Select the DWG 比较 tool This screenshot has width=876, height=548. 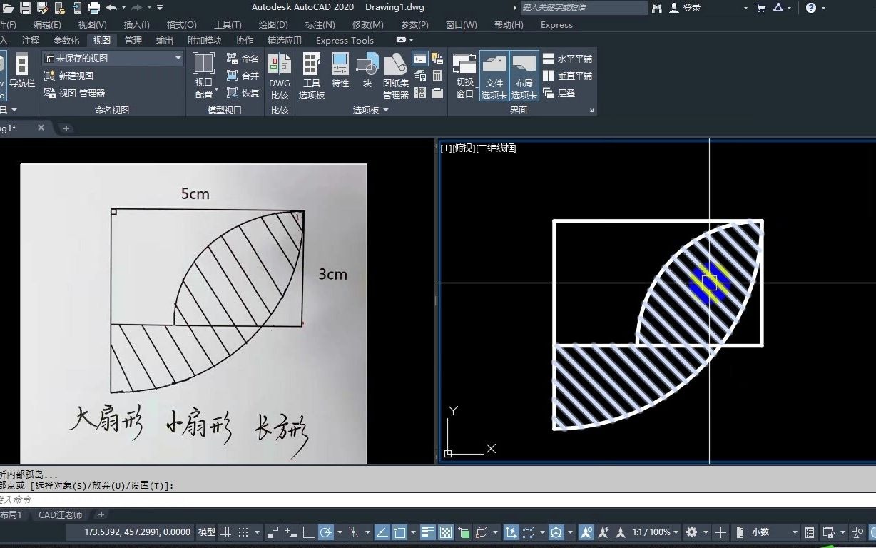279,74
